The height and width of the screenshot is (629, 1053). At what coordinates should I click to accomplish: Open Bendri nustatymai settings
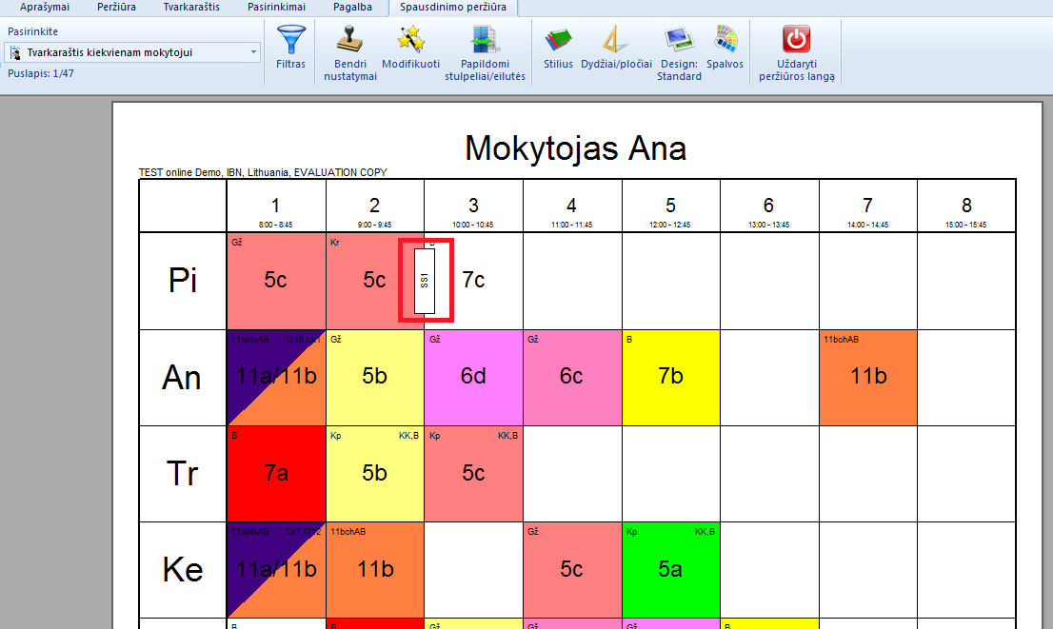point(350,52)
